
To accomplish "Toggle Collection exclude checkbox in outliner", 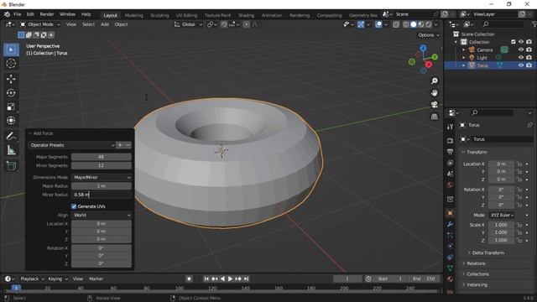I will click(x=513, y=42).
